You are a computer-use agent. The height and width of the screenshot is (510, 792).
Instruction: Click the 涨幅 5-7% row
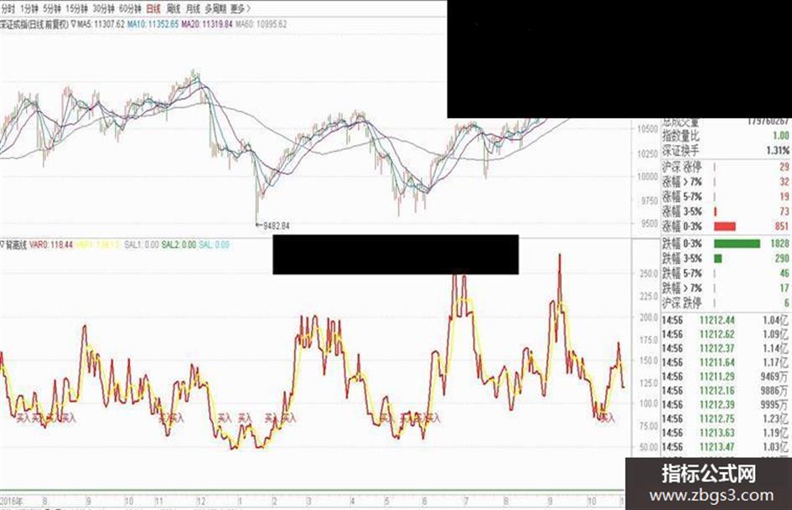[725, 197]
